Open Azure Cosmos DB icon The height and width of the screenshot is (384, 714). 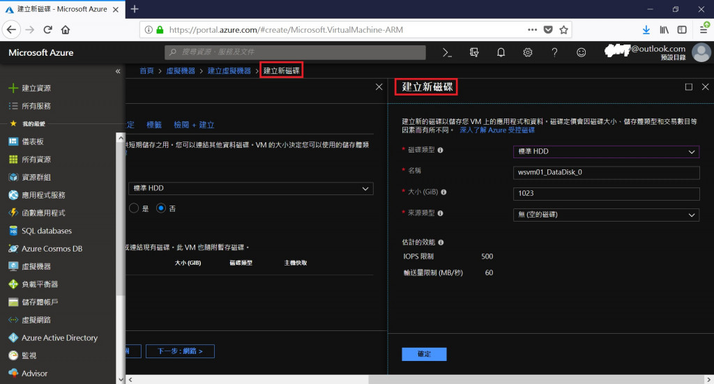pyautogui.click(x=13, y=248)
